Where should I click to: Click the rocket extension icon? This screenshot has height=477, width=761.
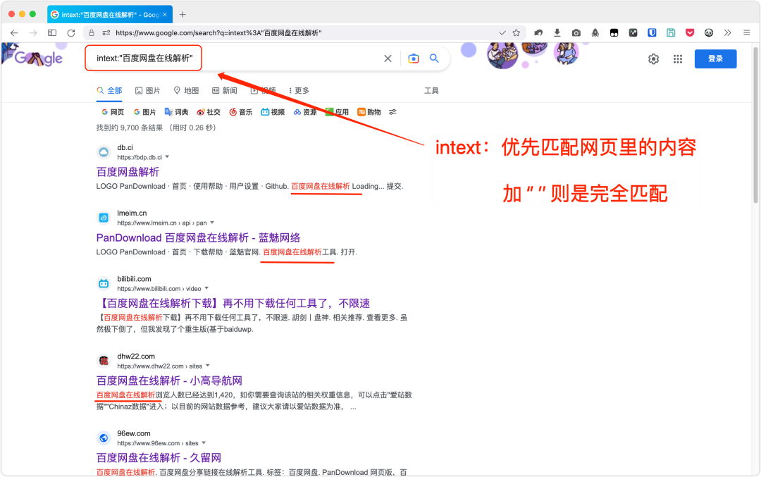595,33
